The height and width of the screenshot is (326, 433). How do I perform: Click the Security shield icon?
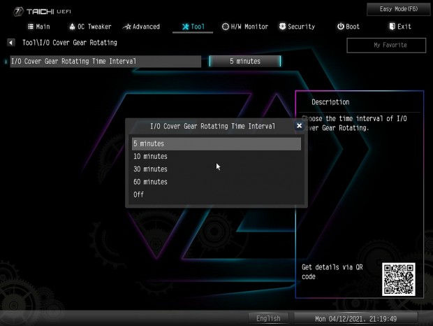coord(282,27)
